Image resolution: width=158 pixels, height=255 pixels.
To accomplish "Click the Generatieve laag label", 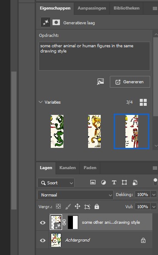I will pos(79,23).
